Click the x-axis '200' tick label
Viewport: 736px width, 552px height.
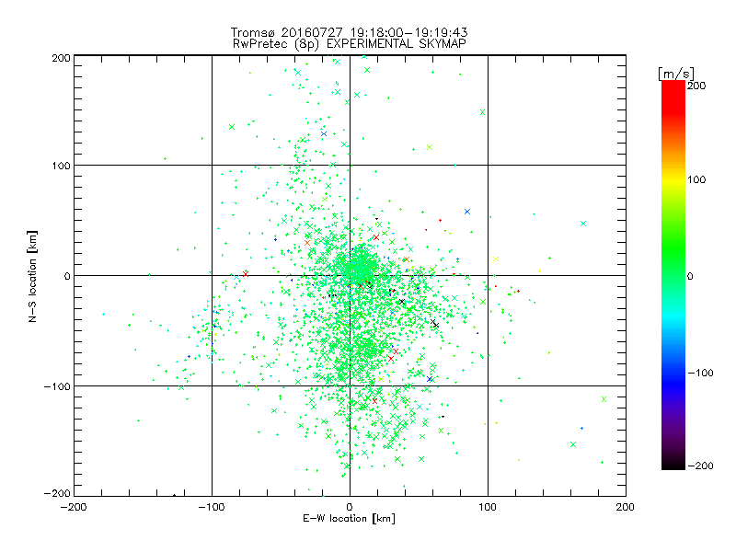point(626,507)
